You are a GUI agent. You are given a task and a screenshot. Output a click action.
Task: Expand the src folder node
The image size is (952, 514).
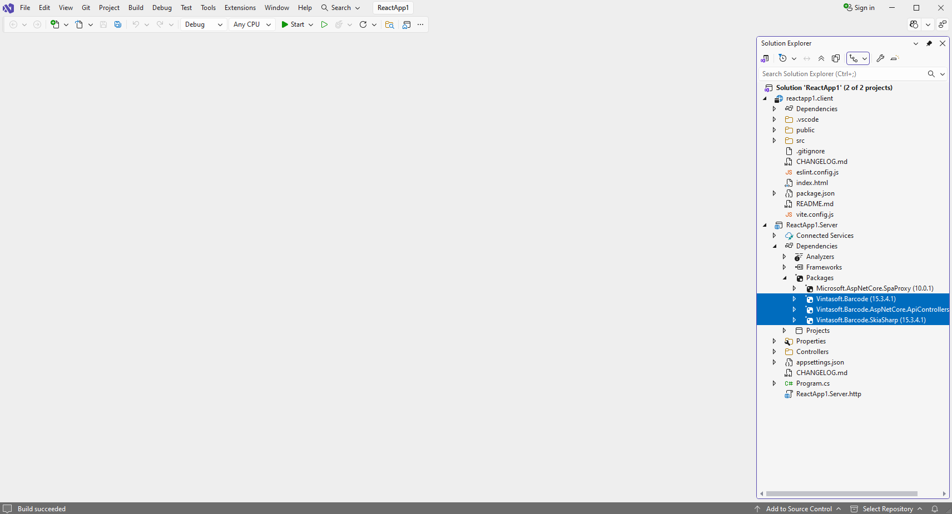[x=774, y=141]
